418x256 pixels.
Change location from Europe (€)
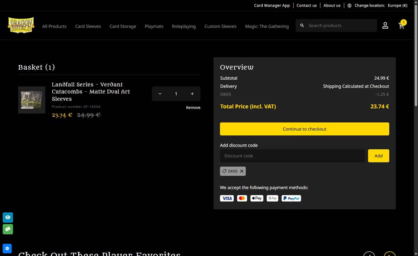pos(397,5)
